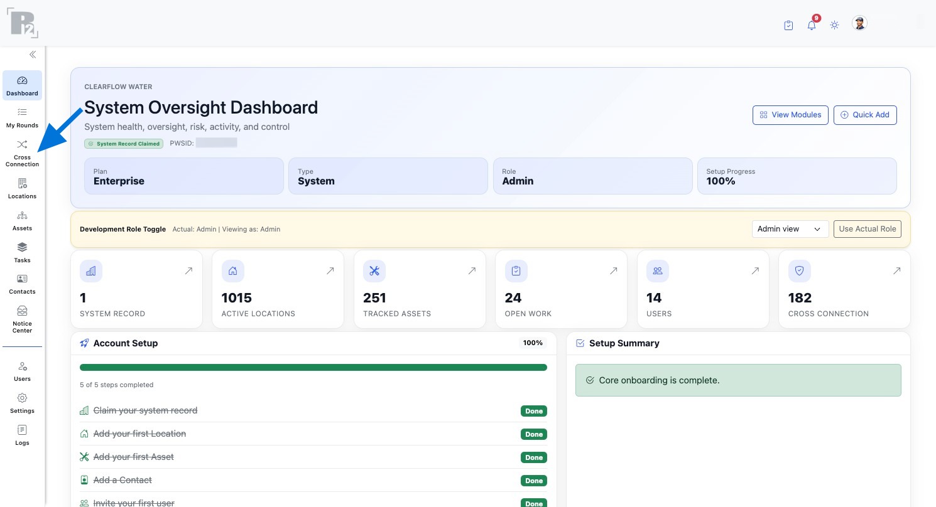Click Done badge for Claim your system record
Image resolution: width=936 pixels, height=507 pixels.
[534, 411]
